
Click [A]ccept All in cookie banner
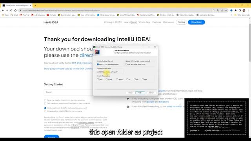pyautogui.click(x=195, y=130)
